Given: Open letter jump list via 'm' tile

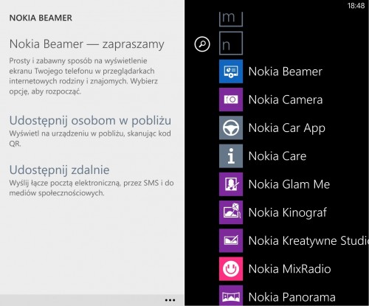Looking at the screenshot, I should pos(231,19).
